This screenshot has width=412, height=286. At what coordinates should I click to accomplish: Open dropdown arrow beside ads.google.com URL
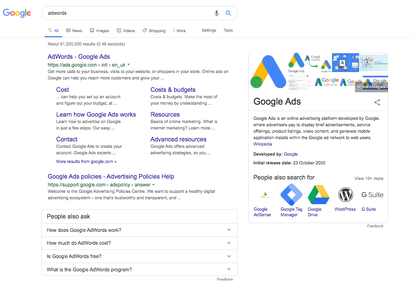pyautogui.click(x=129, y=65)
